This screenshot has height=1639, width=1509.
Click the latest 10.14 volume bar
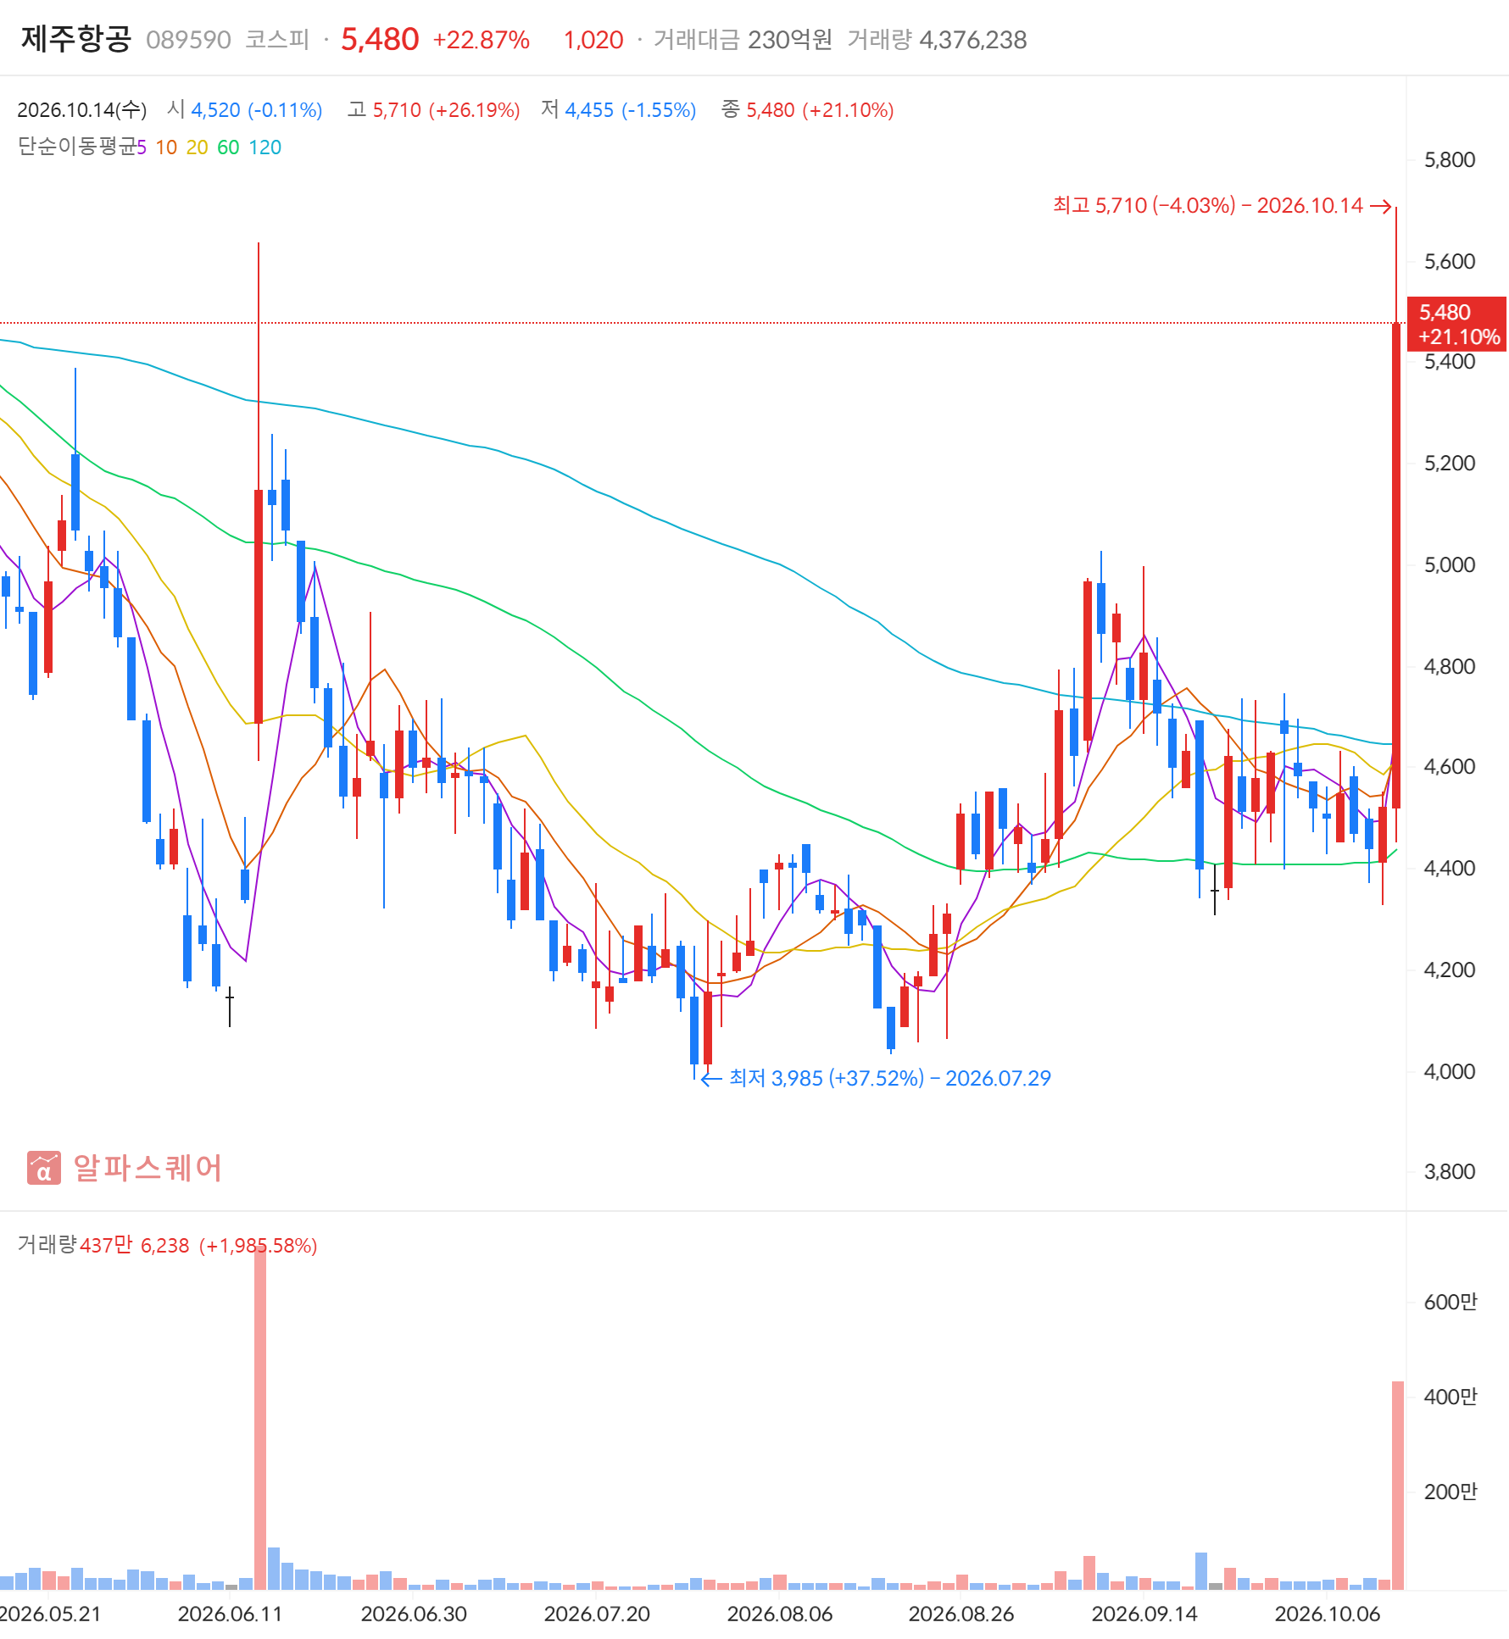(x=1397, y=1485)
